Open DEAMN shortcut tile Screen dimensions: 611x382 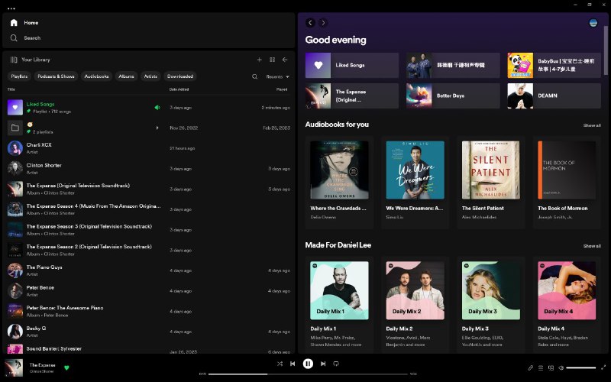click(x=554, y=95)
